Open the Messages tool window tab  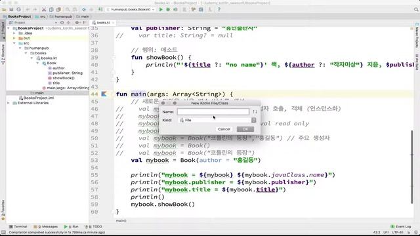click(x=45, y=227)
